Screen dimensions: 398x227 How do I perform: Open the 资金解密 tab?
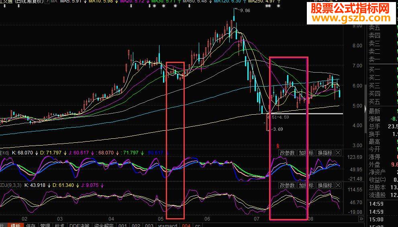click(103, 225)
